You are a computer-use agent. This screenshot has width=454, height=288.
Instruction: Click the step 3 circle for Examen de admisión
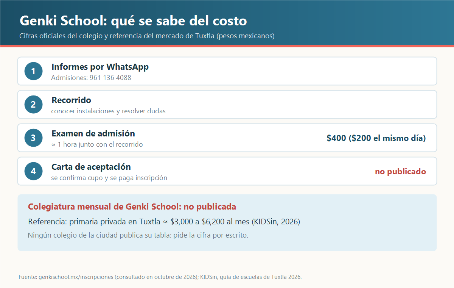click(33, 138)
